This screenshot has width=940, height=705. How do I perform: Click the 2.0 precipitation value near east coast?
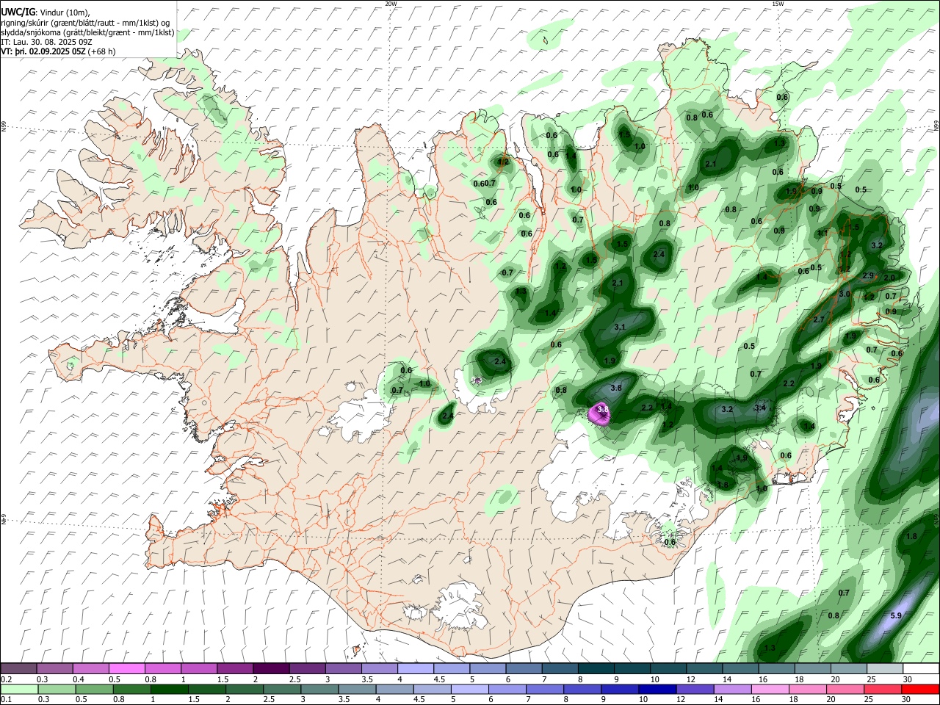(889, 278)
